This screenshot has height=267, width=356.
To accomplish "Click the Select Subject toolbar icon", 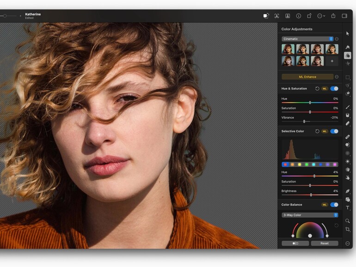I will click(277, 16).
